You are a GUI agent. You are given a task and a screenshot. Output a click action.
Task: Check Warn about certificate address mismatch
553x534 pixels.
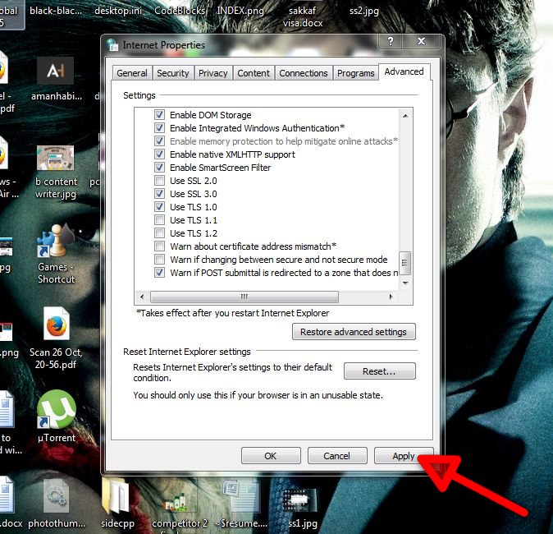(159, 246)
